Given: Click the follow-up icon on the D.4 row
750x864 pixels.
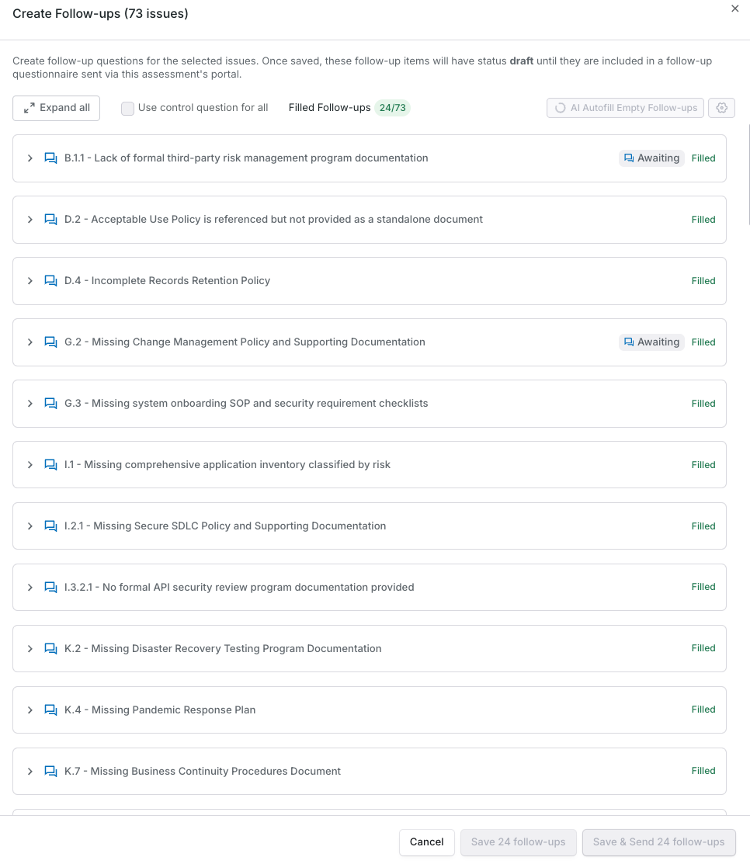Looking at the screenshot, I should [50, 281].
